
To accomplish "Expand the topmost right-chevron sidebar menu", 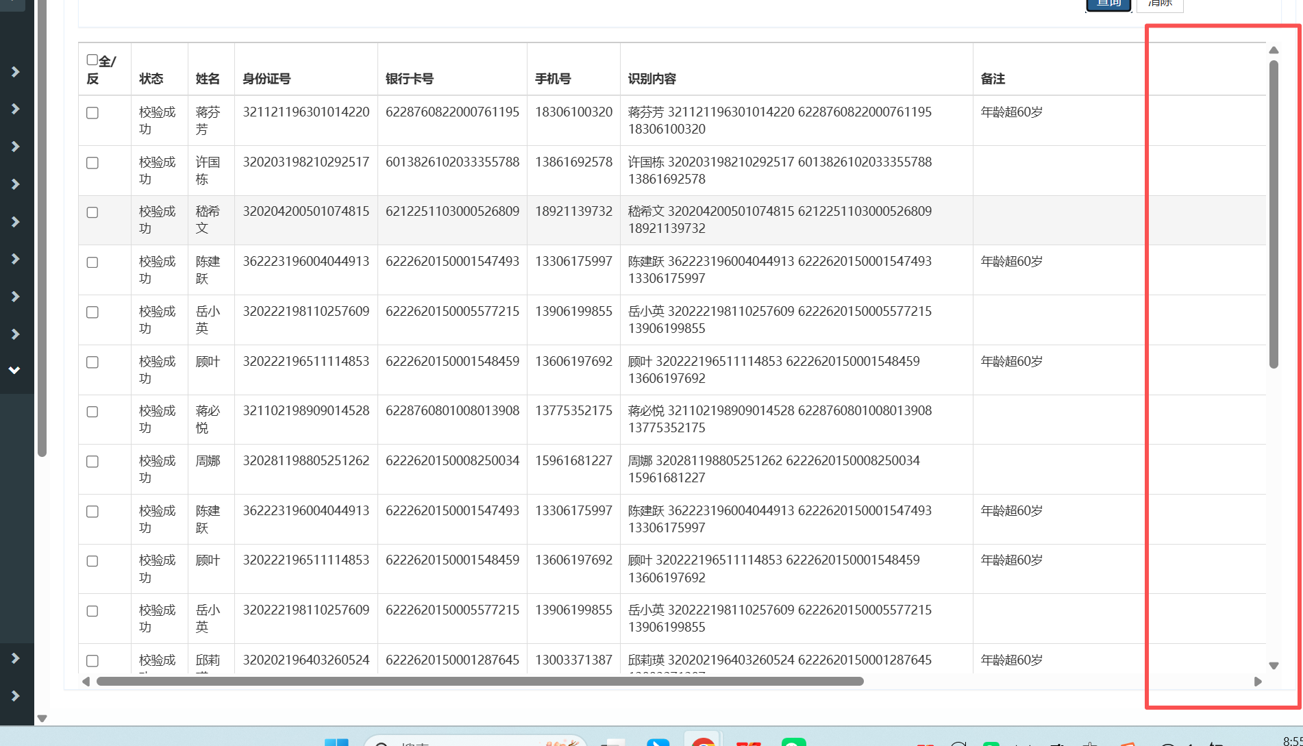I will [15, 72].
